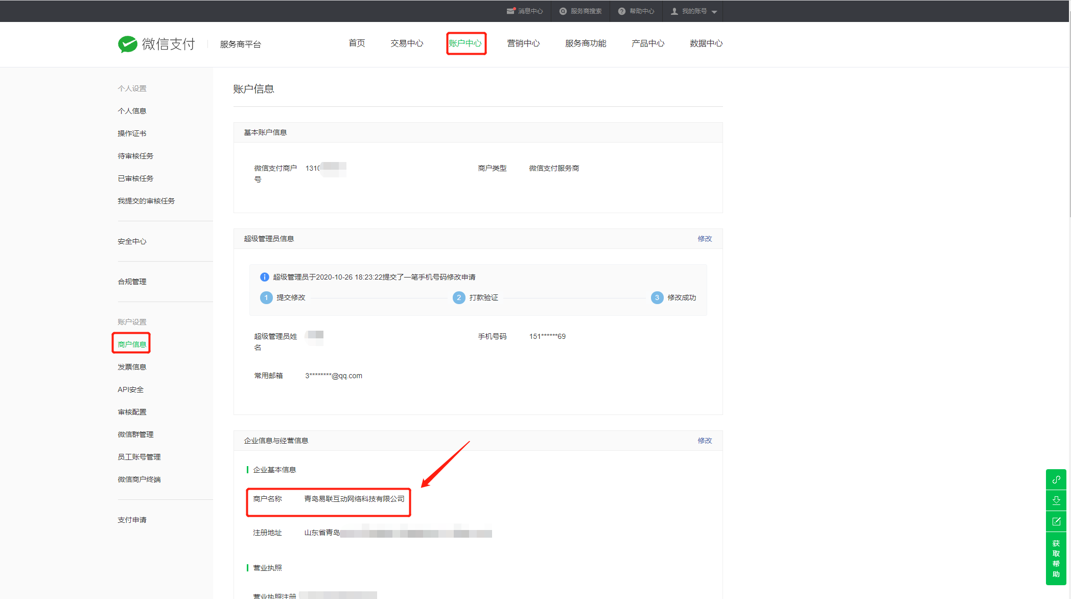Select the 账户中心 tab
Image resolution: width=1071 pixels, height=599 pixels.
465,43
